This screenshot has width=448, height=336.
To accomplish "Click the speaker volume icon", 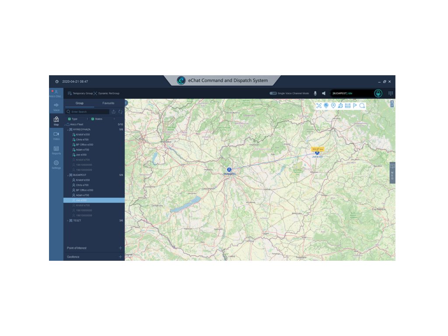I will 324,94.
